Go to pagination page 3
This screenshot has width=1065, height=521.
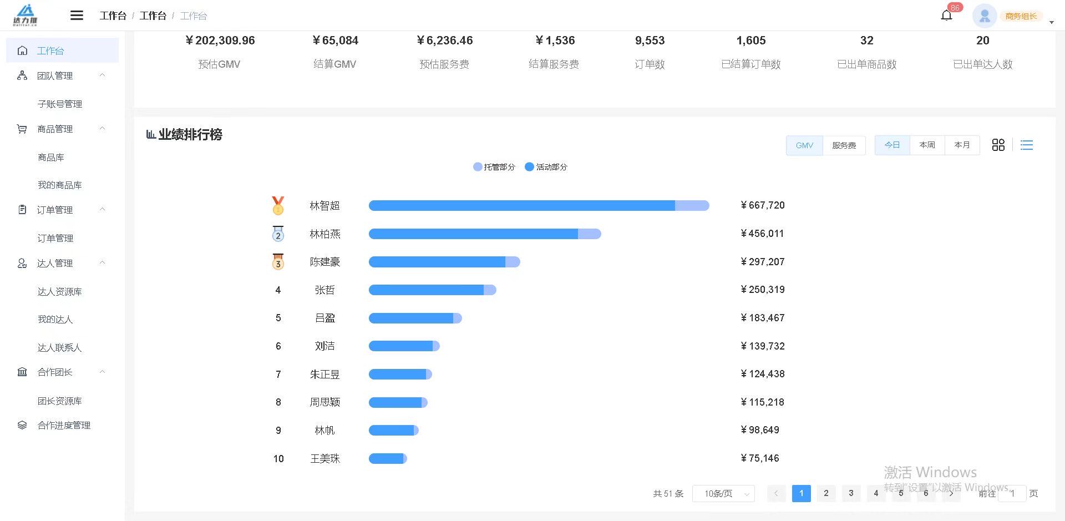click(851, 493)
